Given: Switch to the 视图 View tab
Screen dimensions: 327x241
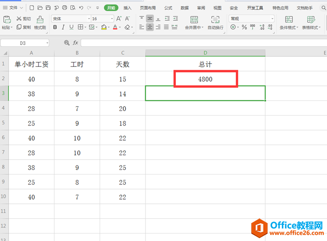Looking at the screenshot, I should point(217,8).
